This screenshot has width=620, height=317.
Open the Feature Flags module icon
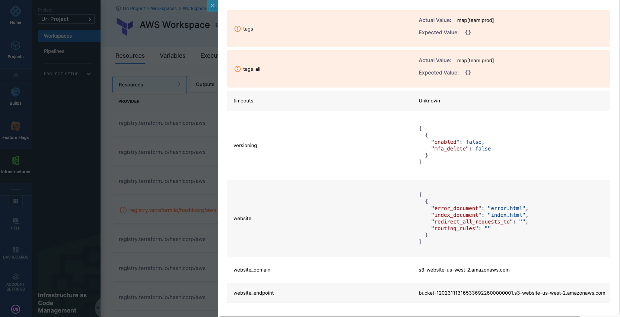16,127
